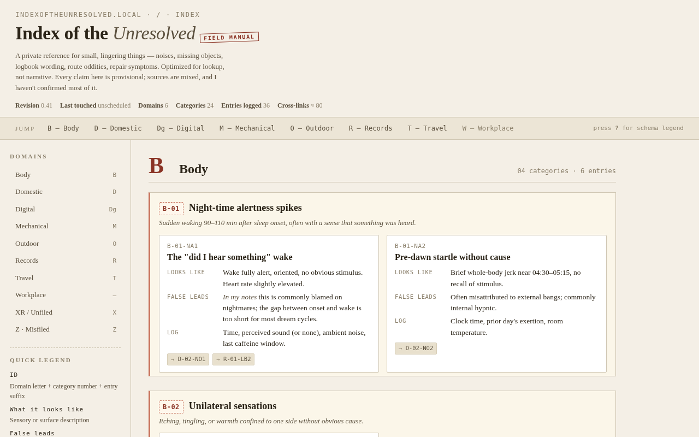Click the breadcrumb INDEXOFTHEUNRESOLVED.LOCAL

78,15
